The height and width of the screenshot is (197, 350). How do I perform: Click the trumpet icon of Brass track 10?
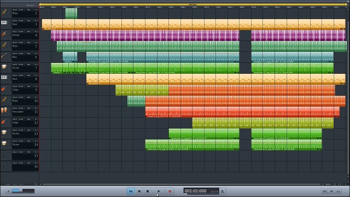[x=4, y=100]
